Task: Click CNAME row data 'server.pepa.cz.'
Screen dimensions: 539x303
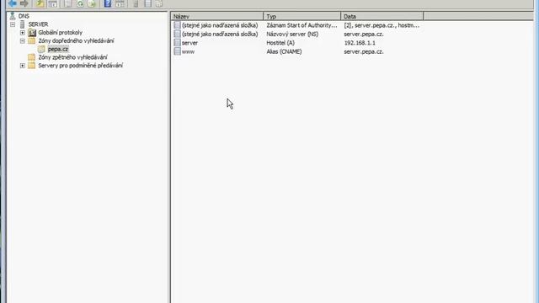Action: pyautogui.click(x=364, y=51)
